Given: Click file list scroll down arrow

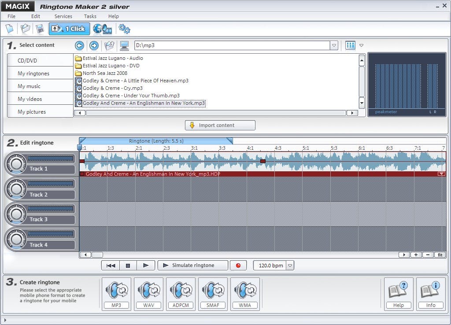Looking at the screenshot, I should click(362, 103).
